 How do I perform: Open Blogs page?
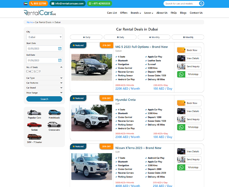[183, 13]
